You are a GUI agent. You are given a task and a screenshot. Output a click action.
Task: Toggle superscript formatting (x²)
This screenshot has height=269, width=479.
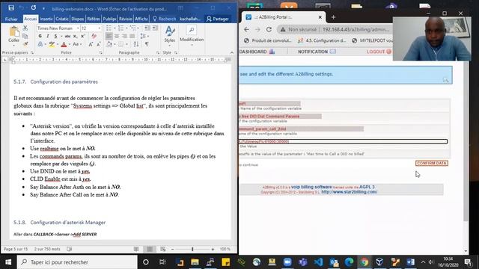[83, 36]
